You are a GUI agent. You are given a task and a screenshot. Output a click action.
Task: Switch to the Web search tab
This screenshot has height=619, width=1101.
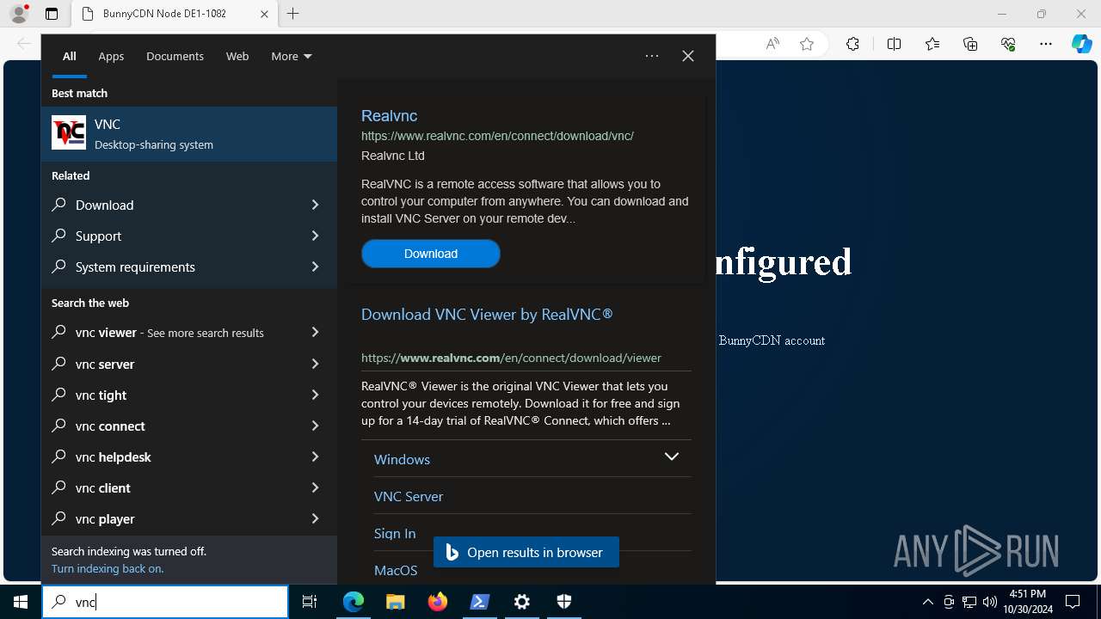[237, 56]
